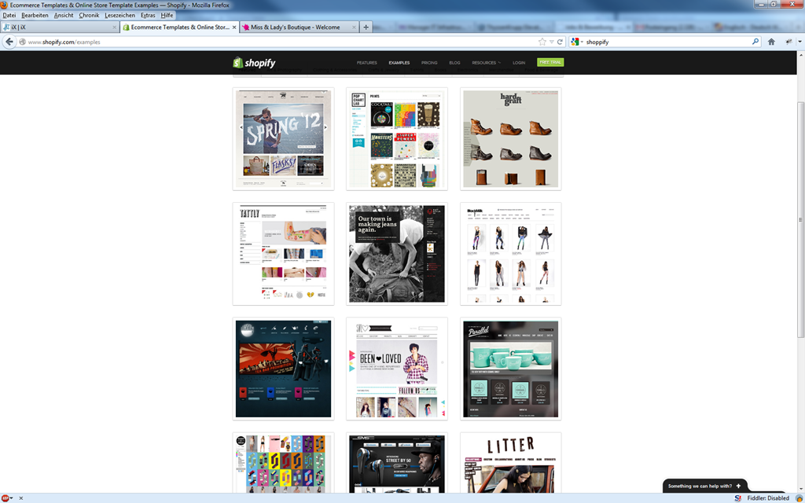
Task: Open the Adblock Plus icon in status bar
Action: pos(5,497)
